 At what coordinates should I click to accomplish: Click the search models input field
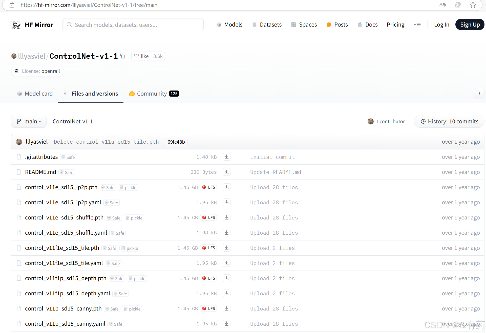[x=133, y=25]
